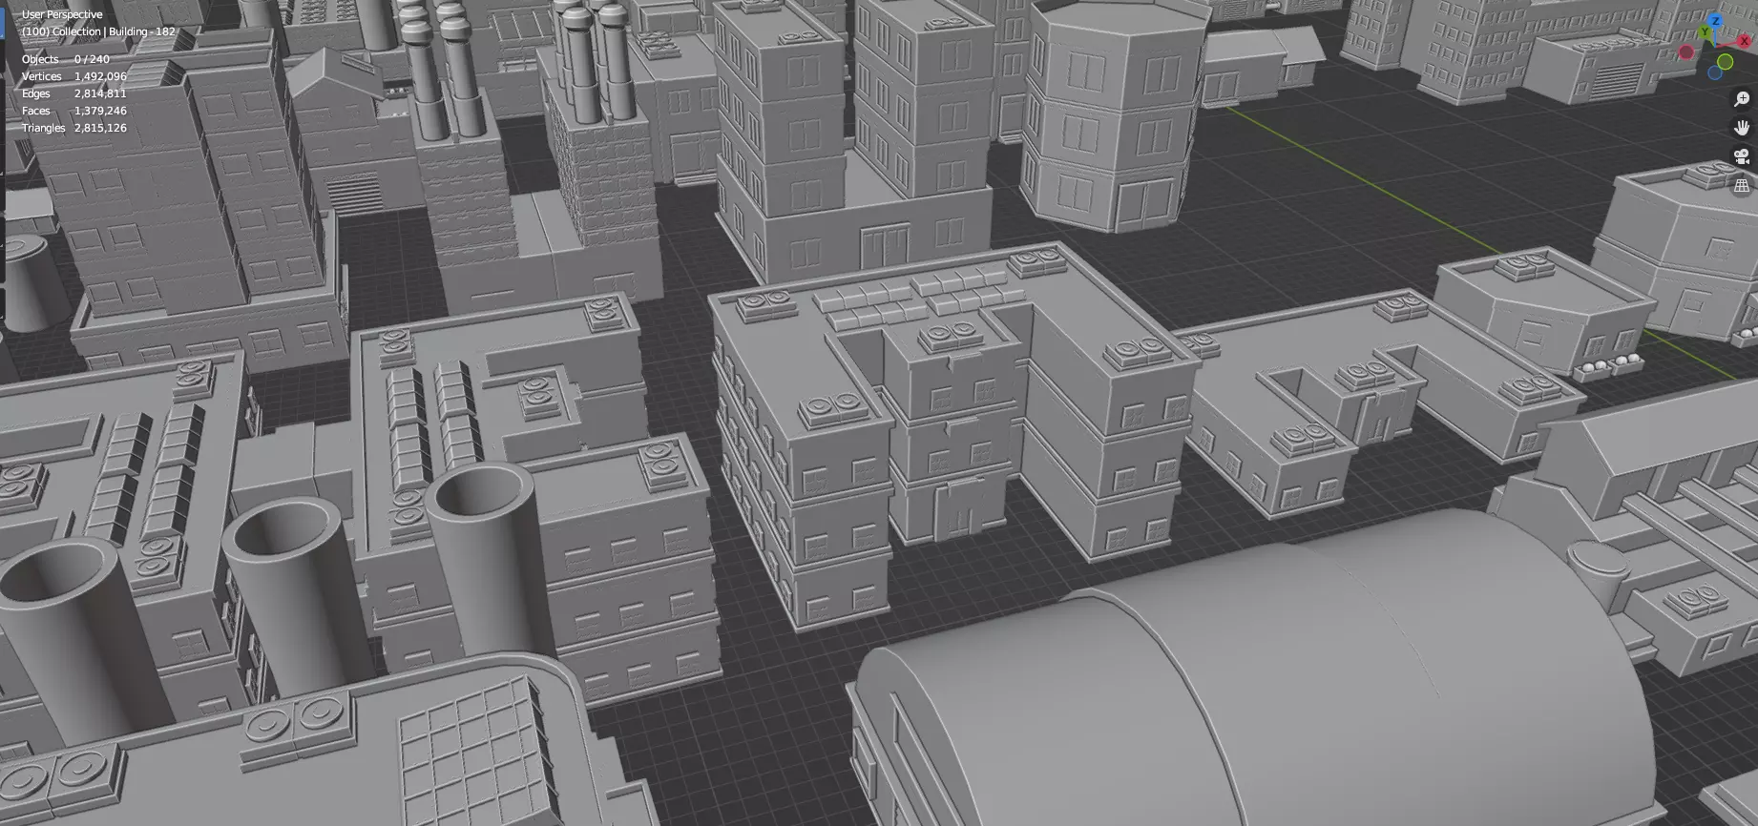Click the "2,814,811" edges value

[100, 93]
